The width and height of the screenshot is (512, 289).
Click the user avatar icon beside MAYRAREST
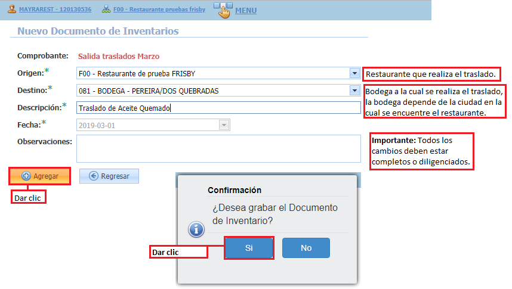[12, 9]
